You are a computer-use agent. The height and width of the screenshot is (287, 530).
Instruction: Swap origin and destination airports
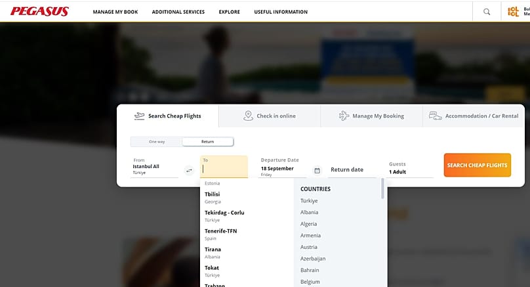[x=190, y=171]
